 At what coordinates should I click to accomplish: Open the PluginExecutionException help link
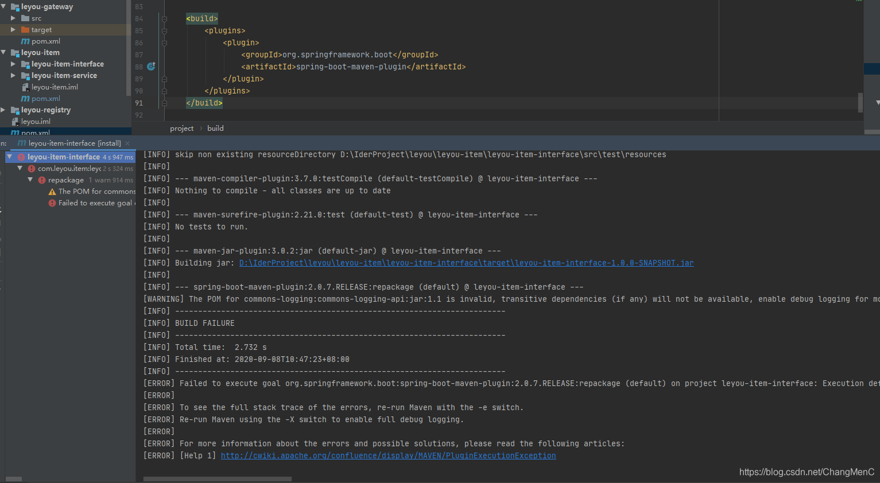388,456
